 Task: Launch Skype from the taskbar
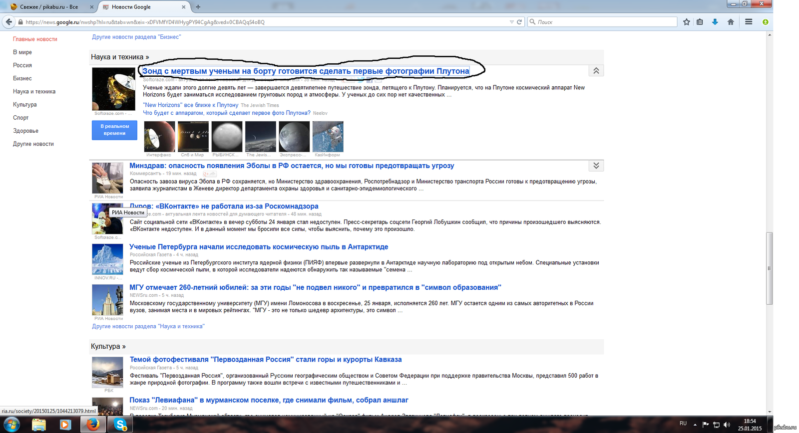(120, 425)
